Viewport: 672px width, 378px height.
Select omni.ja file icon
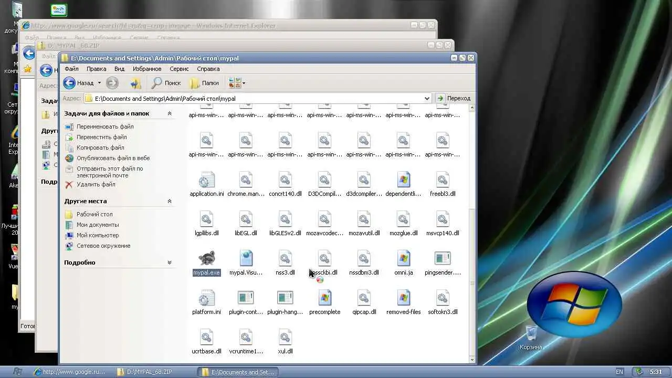click(403, 258)
